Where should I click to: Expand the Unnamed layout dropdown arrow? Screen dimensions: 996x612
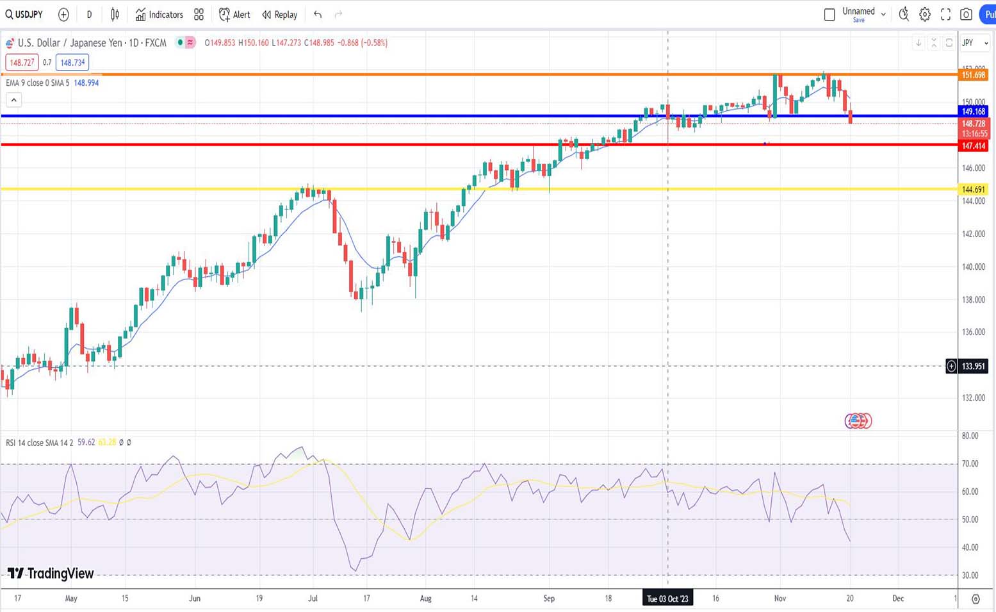tap(883, 14)
